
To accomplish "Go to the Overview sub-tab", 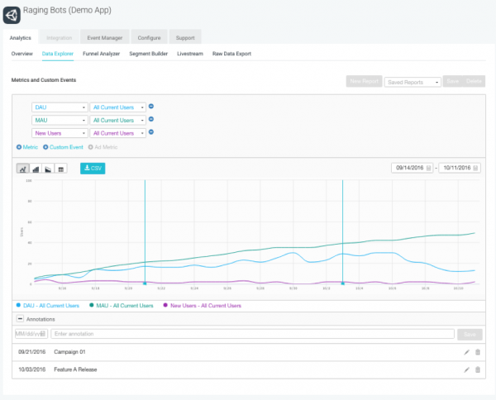I will click(x=22, y=54).
